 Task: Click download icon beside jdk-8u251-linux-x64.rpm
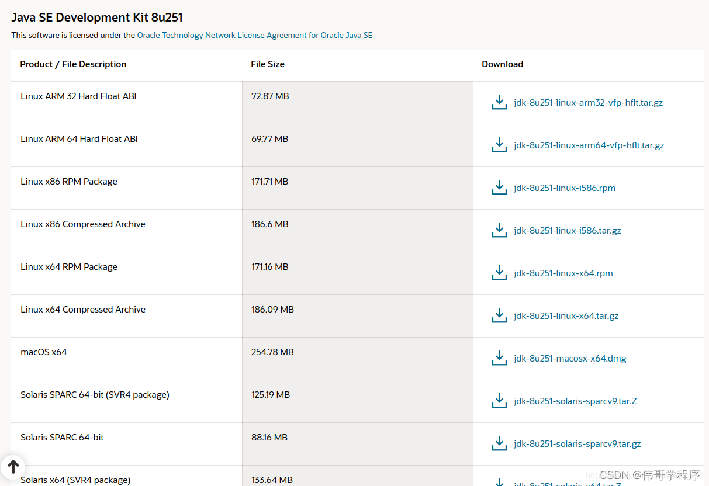499,273
